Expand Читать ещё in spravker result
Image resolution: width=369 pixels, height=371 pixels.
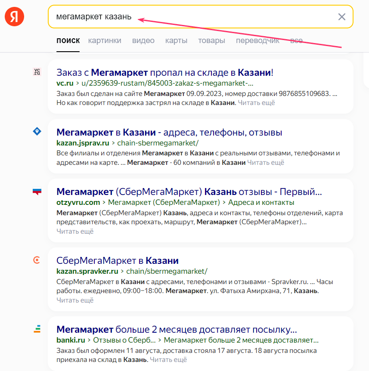coord(75,300)
